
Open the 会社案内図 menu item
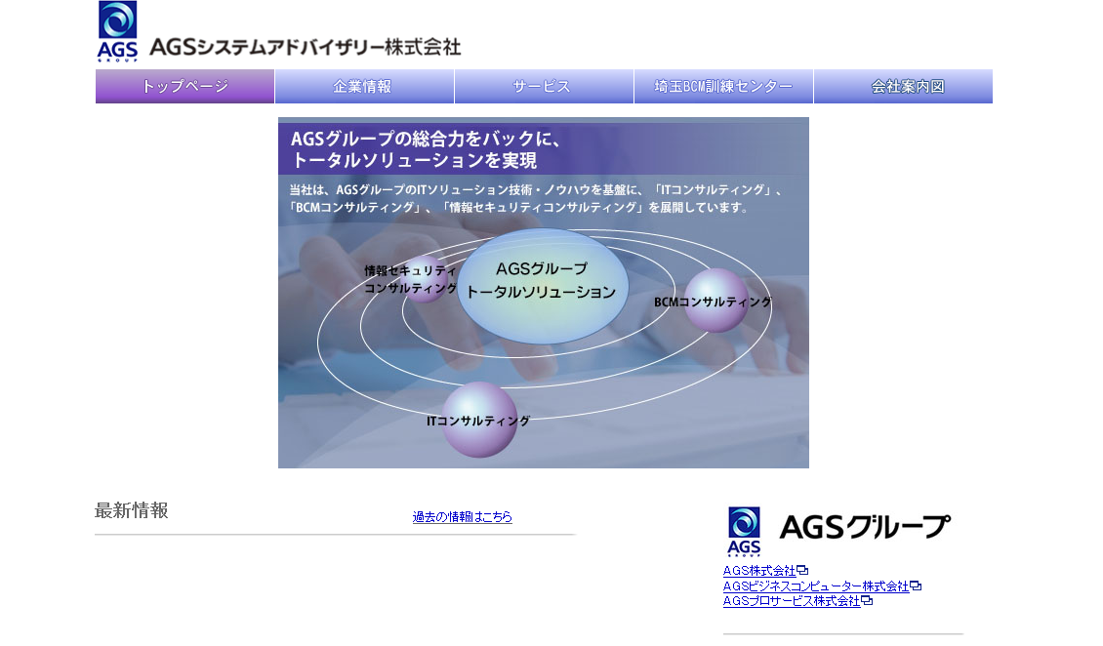tap(903, 86)
